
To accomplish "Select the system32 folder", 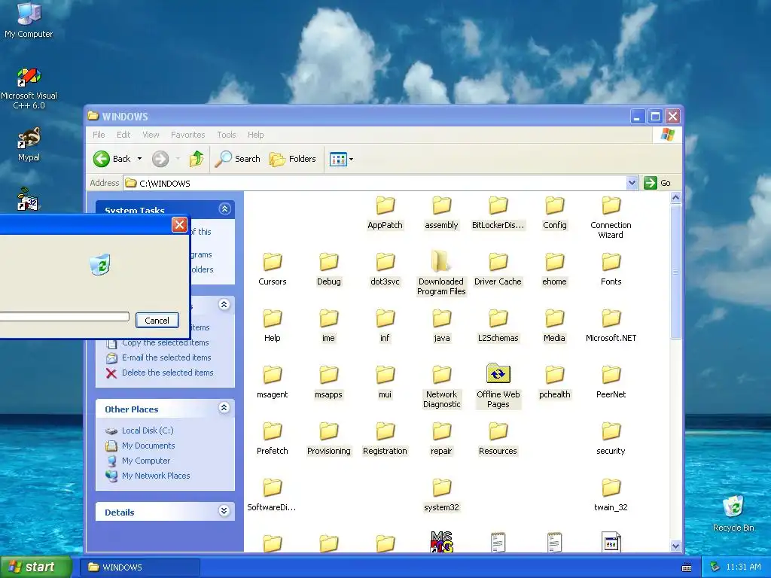I will pos(441,495).
